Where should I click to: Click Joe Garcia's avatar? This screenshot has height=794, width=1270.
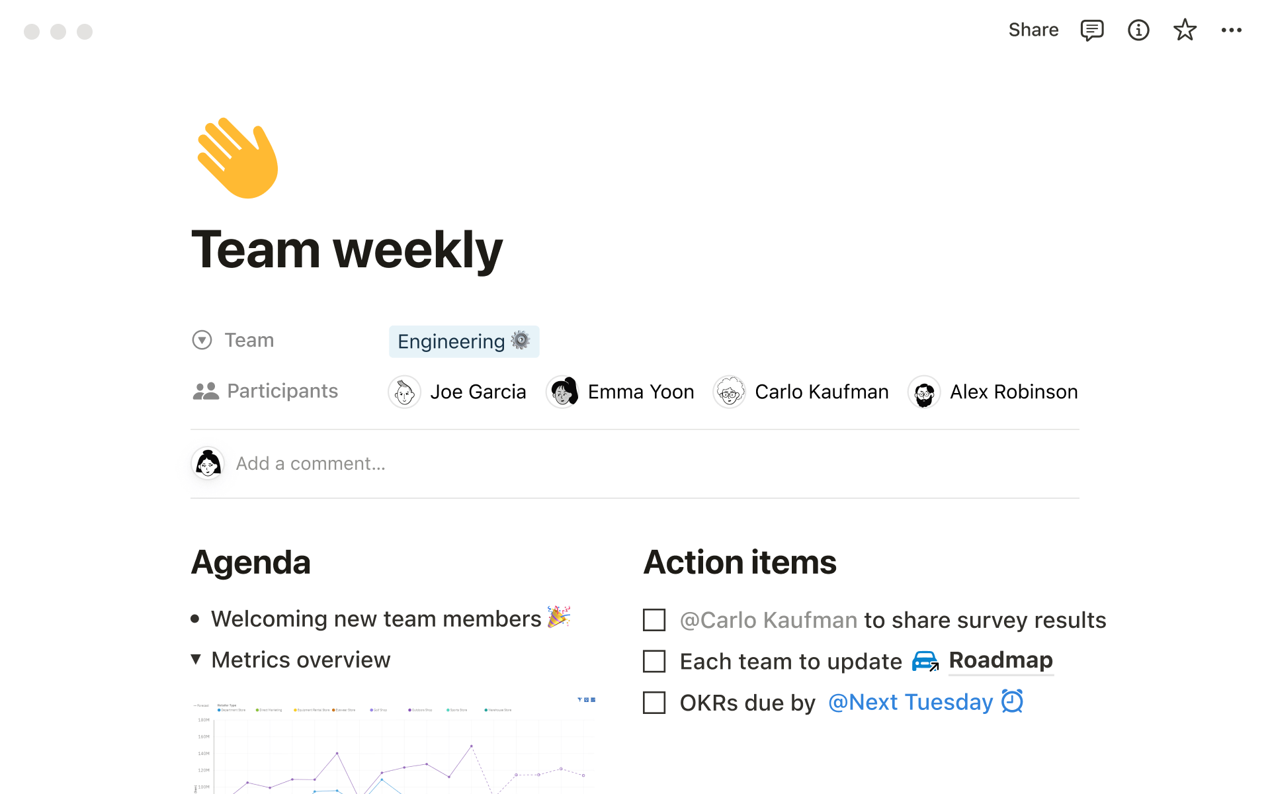(x=404, y=392)
